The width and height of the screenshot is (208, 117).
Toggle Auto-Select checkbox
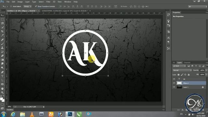point(11,6)
